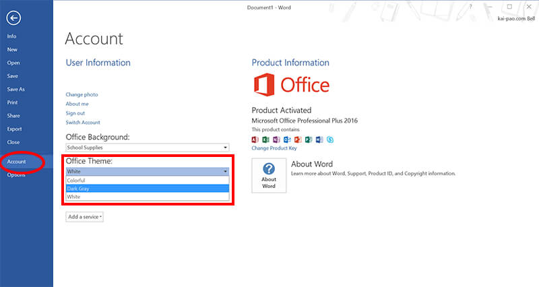Viewport: 539px width, 287px height.
Task: Open the Office Background School Supplies dropdown
Action: pos(147,148)
